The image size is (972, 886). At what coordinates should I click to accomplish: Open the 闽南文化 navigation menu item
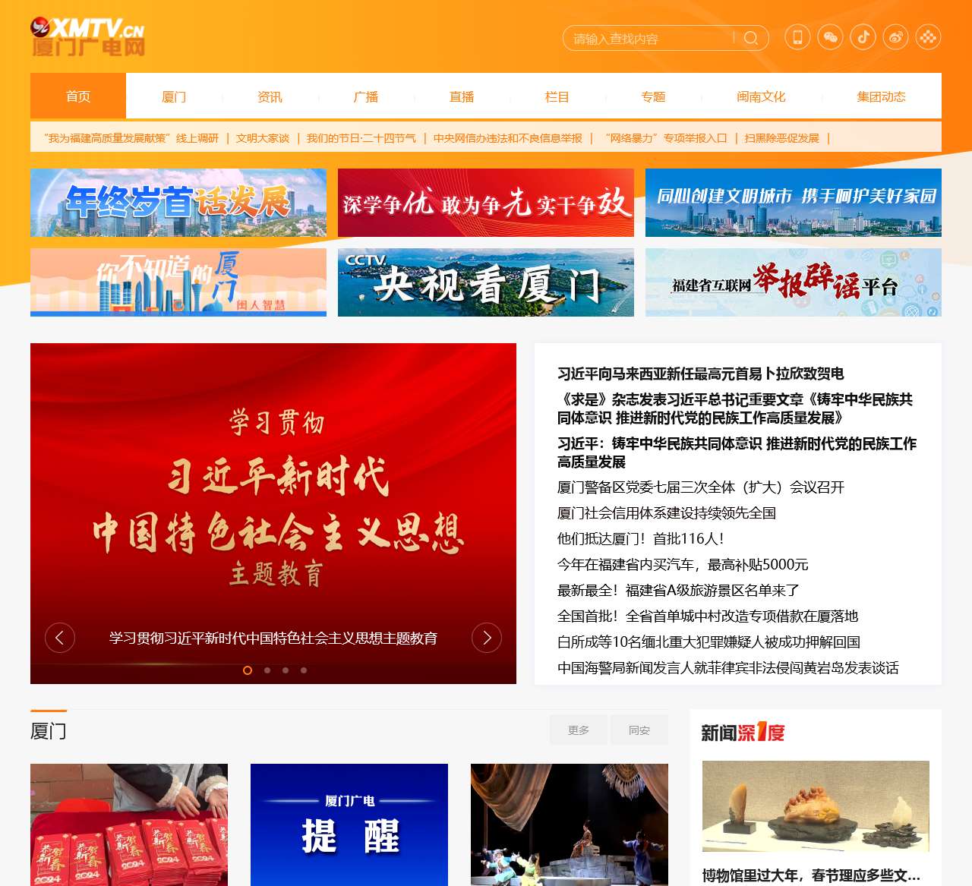point(760,96)
